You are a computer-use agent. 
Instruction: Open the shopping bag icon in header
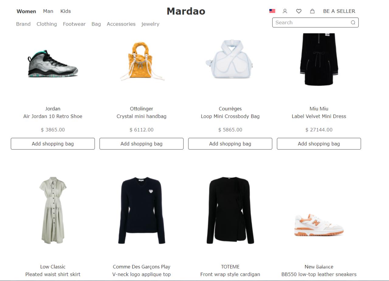(312, 11)
